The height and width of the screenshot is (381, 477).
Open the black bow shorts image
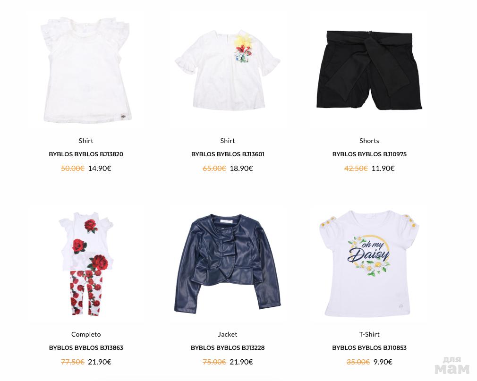click(x=369, y=70)
